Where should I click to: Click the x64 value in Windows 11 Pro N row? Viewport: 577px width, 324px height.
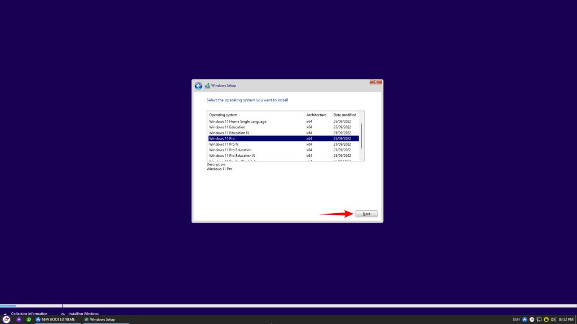309,145
